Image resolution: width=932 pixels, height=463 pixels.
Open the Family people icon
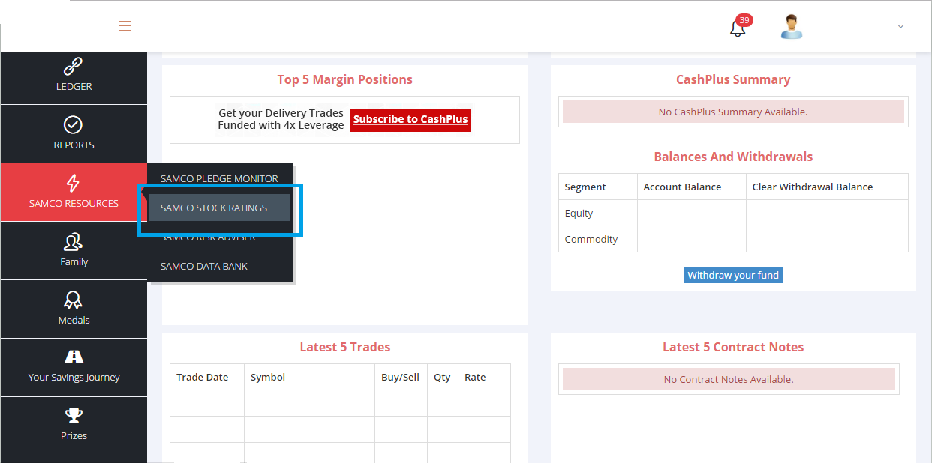tap(74, 242)
